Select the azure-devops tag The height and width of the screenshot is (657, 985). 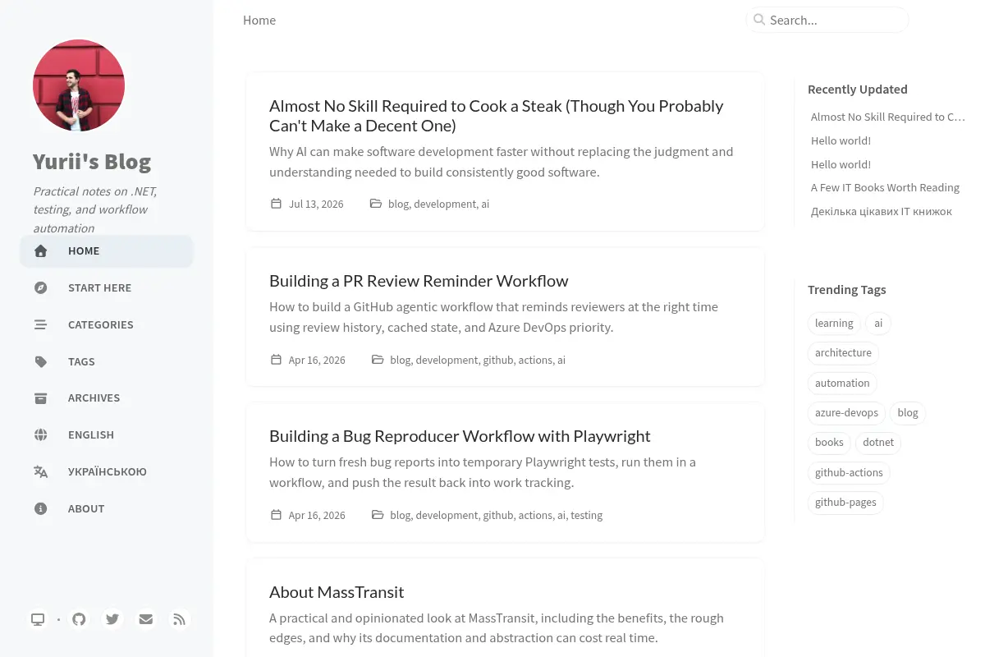pyautogui.click(x=846, y=412)
